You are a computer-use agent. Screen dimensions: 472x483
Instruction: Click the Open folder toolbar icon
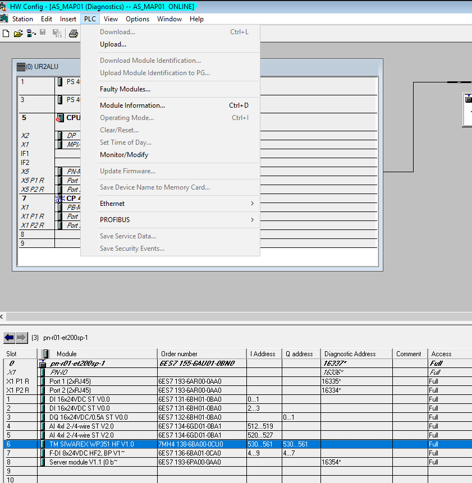[x=18, y=34]
